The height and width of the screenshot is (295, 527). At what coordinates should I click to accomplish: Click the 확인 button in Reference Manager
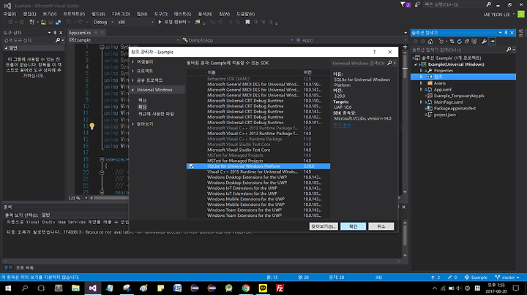coord(353,226)
